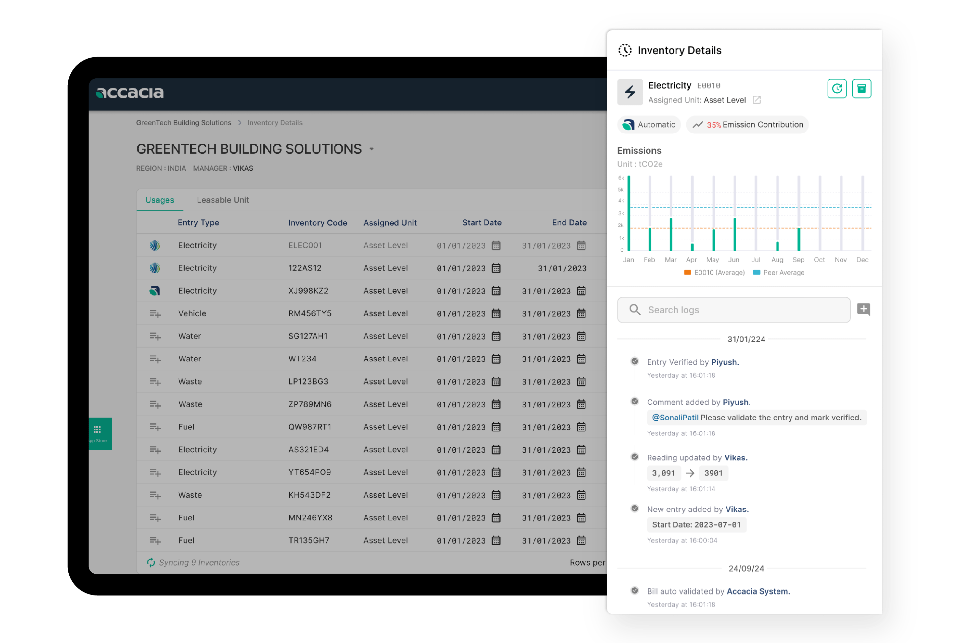Select inventory code ZP789MN6

310,404
